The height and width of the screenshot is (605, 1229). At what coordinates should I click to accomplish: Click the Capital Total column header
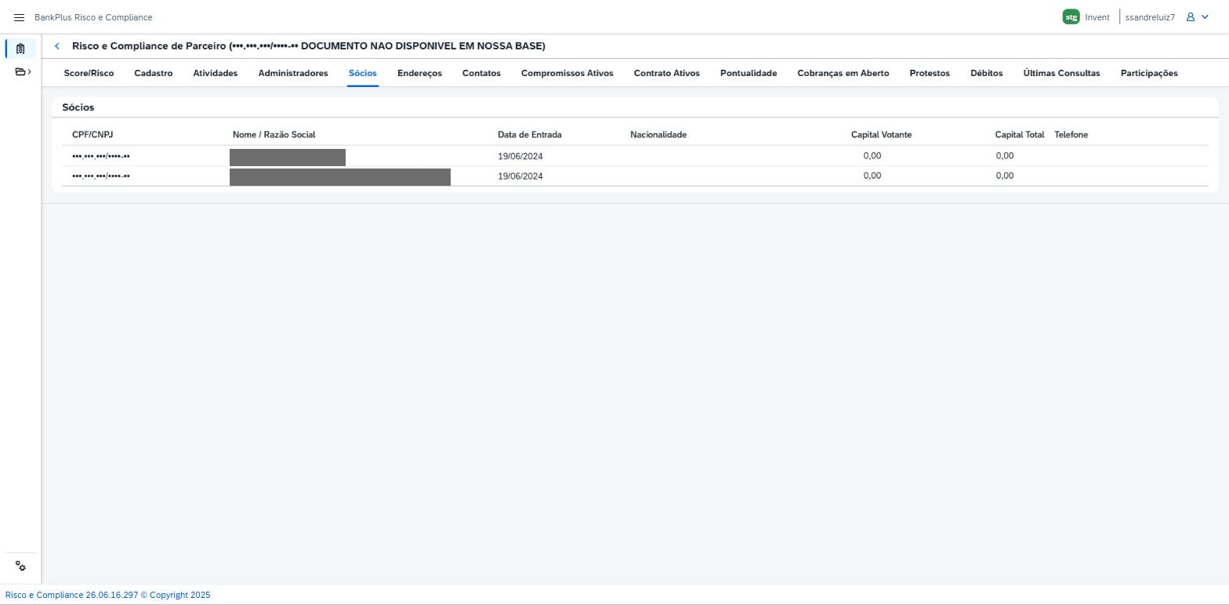coord(1020,135)
